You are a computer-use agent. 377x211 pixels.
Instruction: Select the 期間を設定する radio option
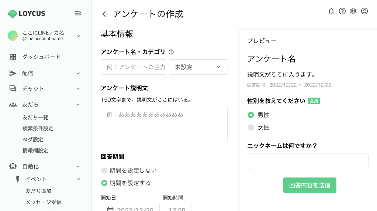104,183
